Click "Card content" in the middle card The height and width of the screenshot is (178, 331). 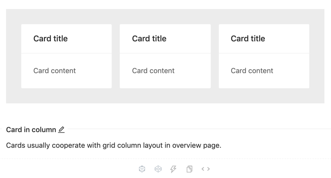point(153,71)
